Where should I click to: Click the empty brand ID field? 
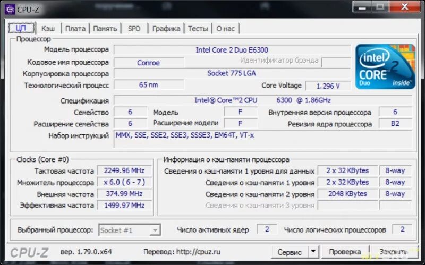point(336,63)
